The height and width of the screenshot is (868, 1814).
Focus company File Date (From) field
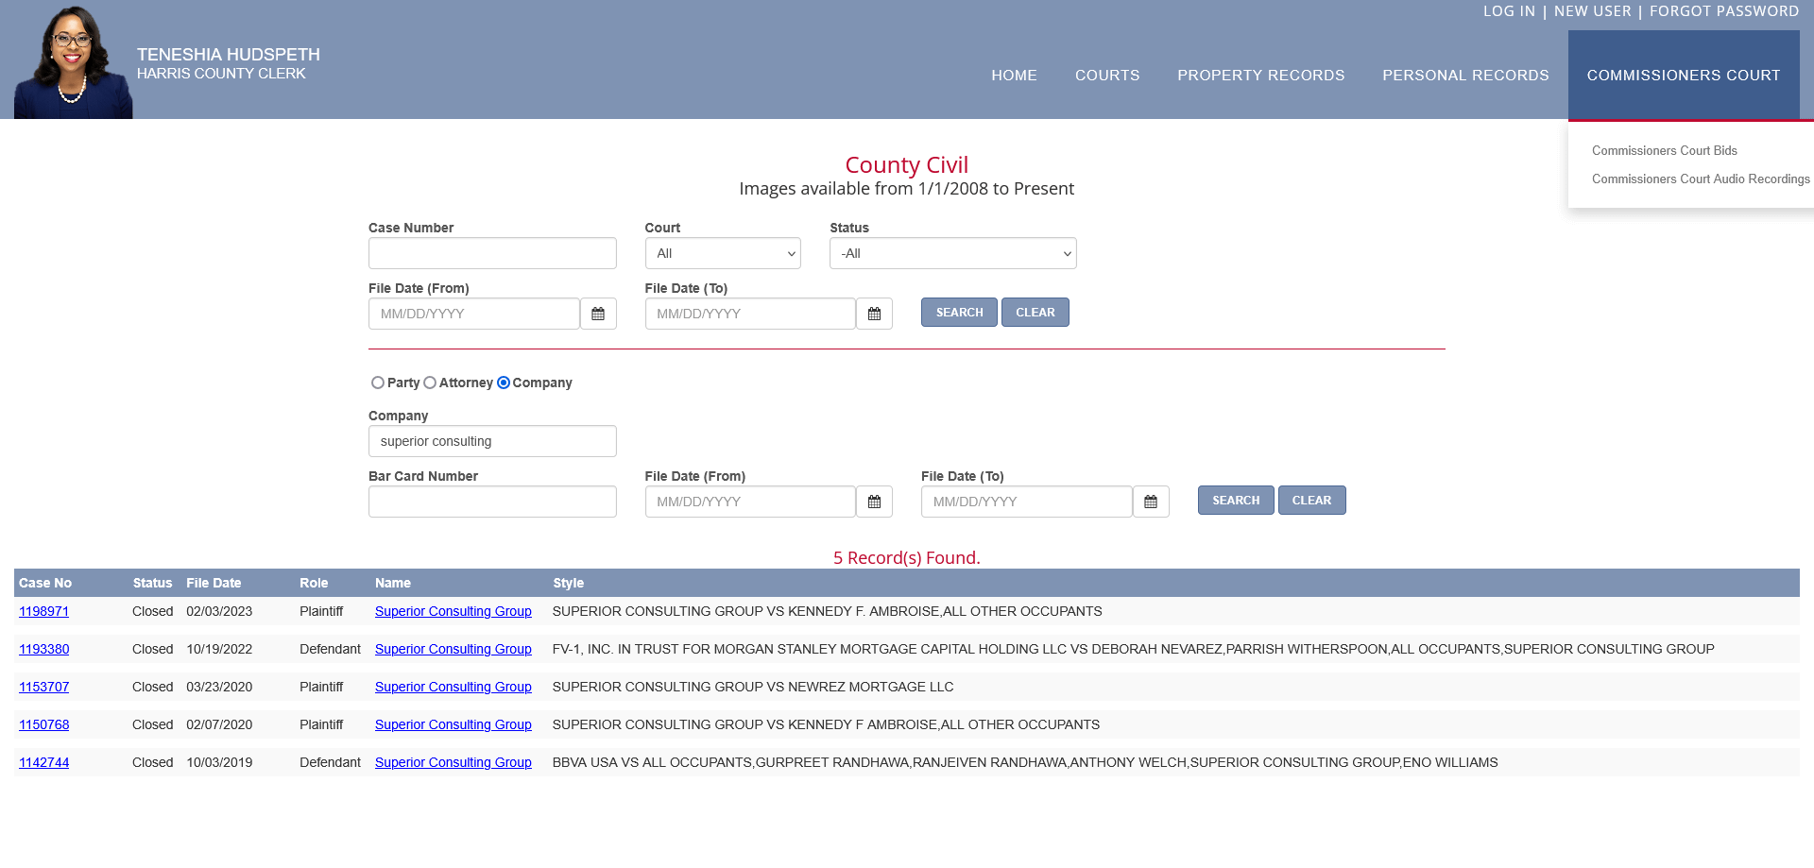click(x=750, y=502)
